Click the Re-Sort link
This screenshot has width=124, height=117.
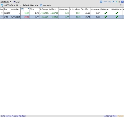coord(121,116)
